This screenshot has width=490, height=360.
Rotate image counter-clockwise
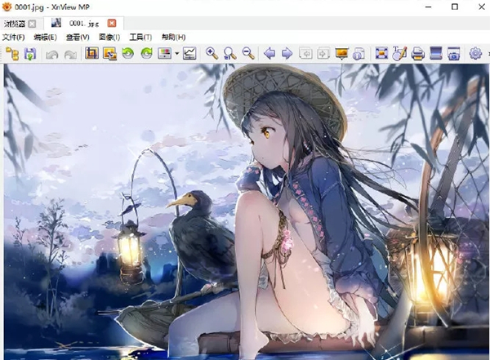pyautogui.click(x=128, y=54)
